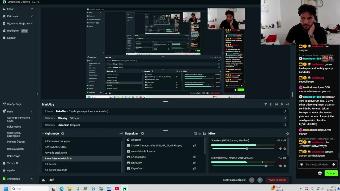Expand the Uygulama Mağazası chevron
Viewport: 340px width, 191px height.
pos(32,23)
